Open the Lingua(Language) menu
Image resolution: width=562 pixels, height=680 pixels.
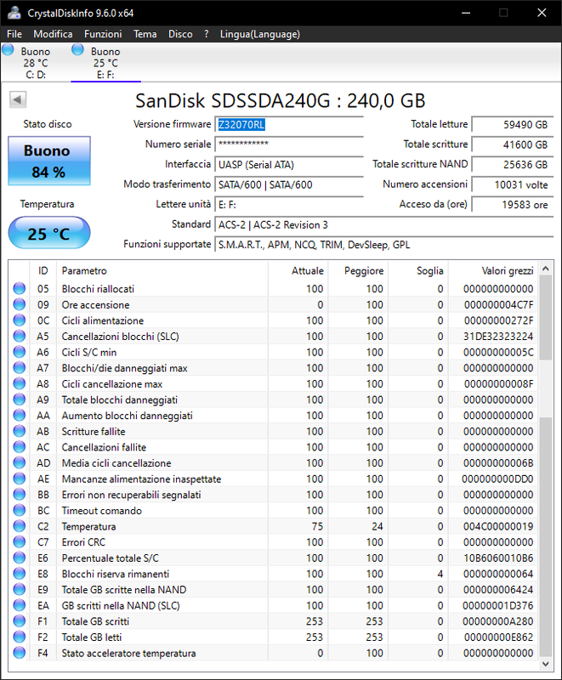click(260, 34)
